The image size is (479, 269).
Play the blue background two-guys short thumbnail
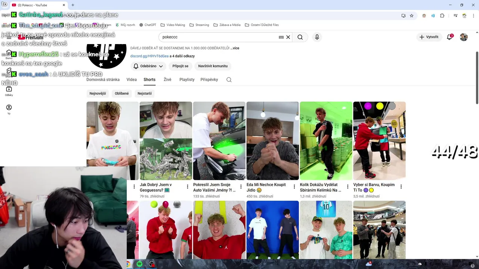point(272,230)
